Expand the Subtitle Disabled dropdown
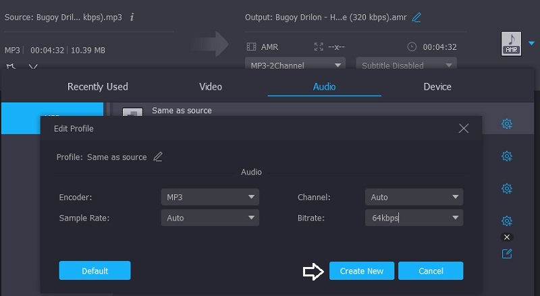 [x=406, y=65]
